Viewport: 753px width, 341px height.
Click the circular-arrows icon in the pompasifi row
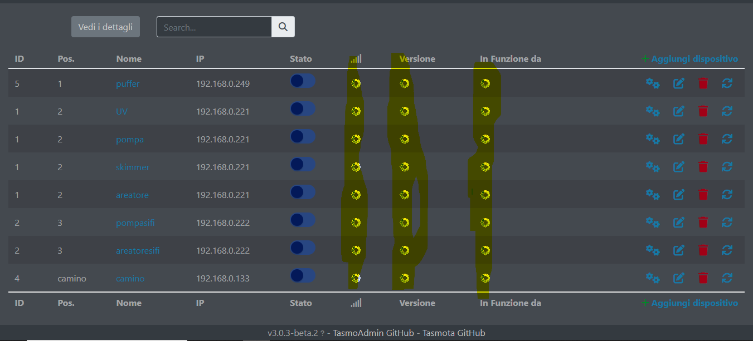click(727, 223)
